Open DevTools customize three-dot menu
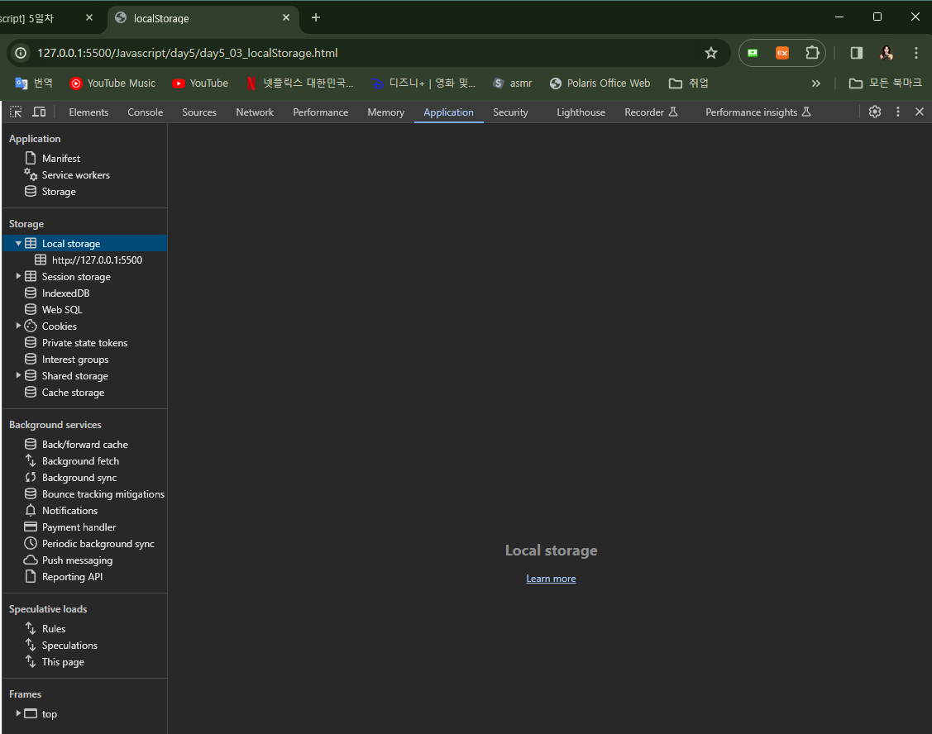This screenshot has width=932, height=734. 897,112
